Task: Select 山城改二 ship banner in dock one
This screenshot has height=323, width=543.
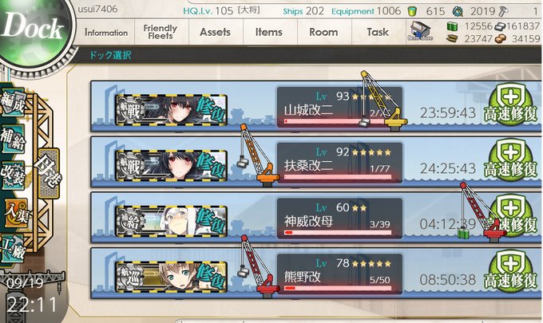Action: tap(172, 109)
